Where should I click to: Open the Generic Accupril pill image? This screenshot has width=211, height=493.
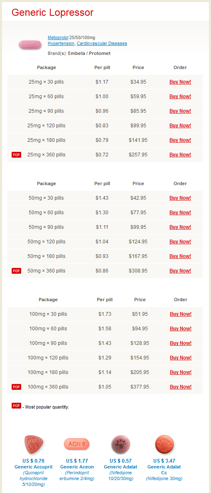click(33, 445)
